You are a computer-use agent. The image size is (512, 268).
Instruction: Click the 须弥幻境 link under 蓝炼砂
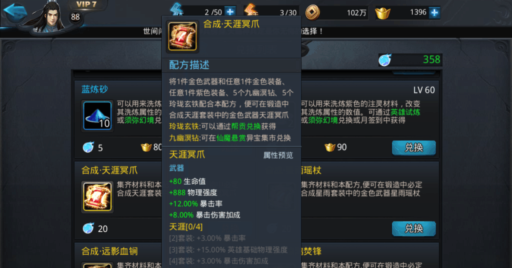139,120
